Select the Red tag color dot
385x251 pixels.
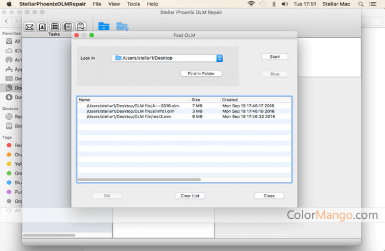point(9,145)
